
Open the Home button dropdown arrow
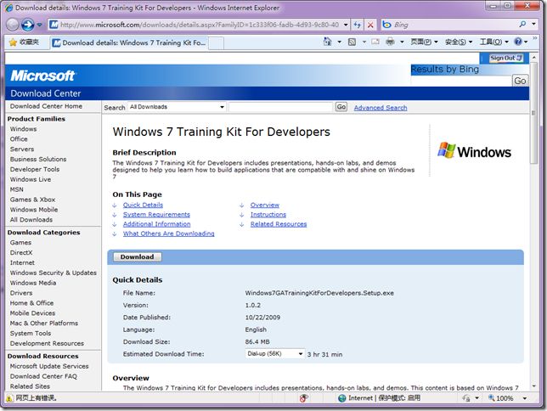339,42
